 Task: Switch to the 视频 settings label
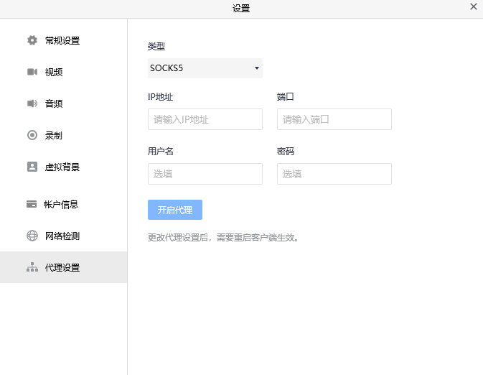54,72
